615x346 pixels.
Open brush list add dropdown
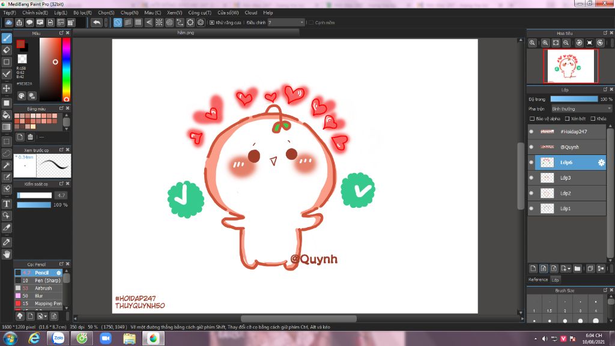pos(41,316)
